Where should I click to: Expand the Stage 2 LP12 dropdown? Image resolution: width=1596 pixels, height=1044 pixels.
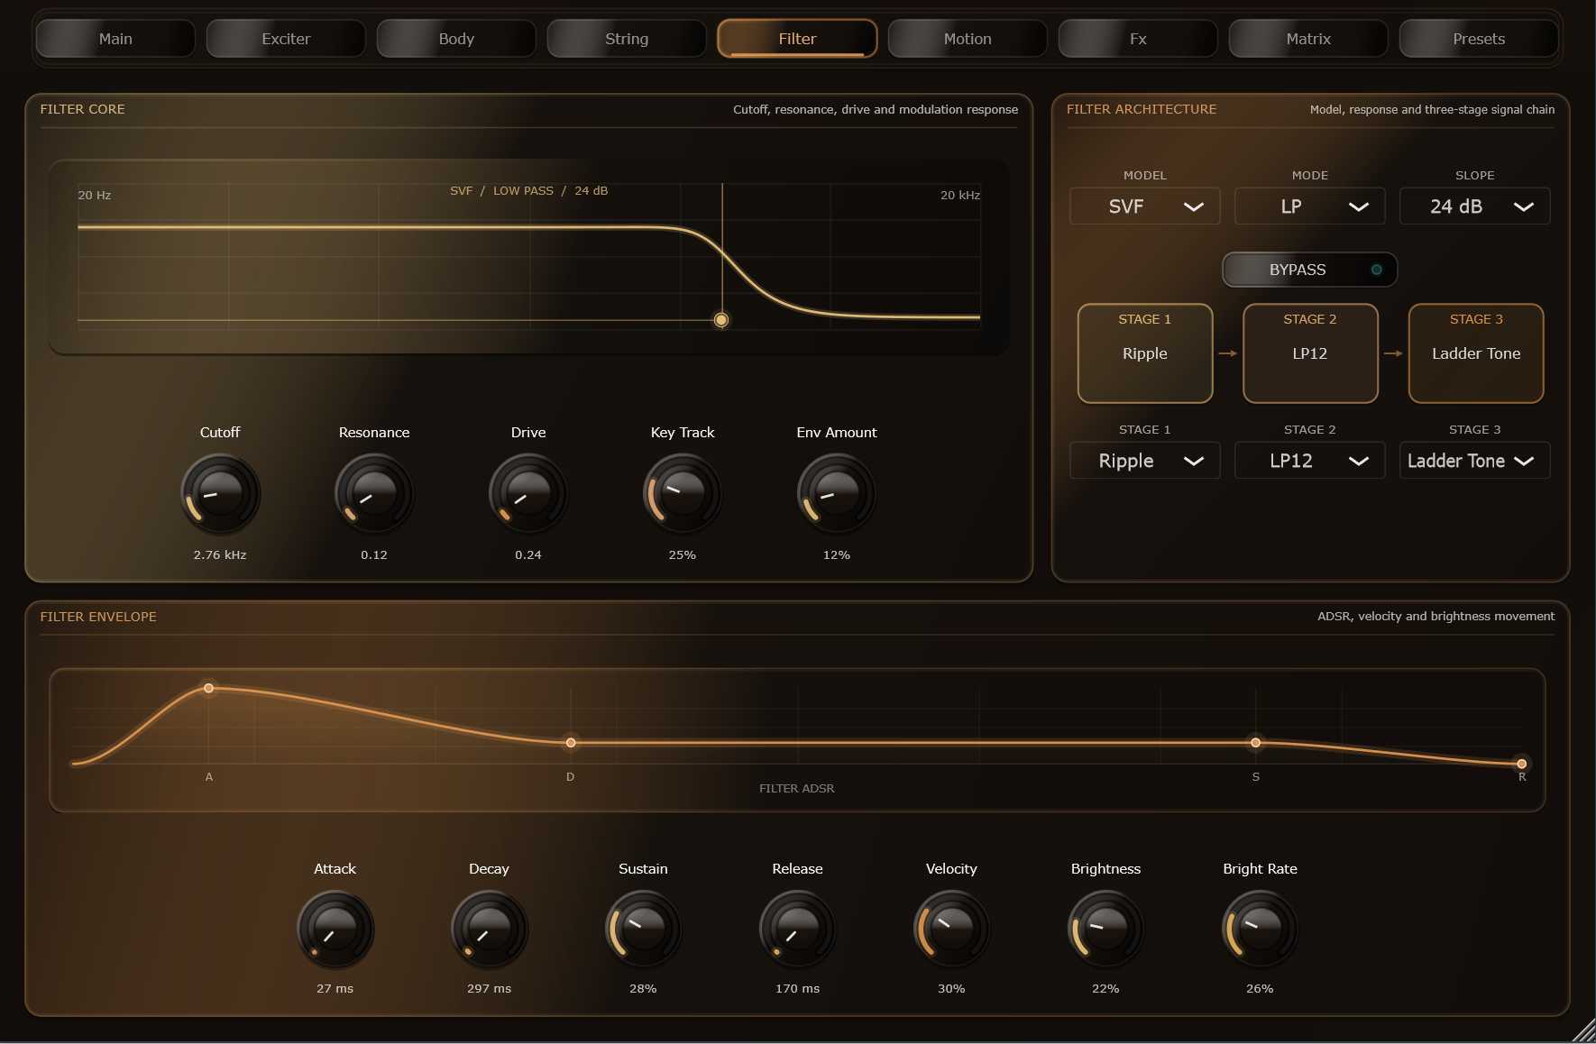click(x=1309, y=461)
